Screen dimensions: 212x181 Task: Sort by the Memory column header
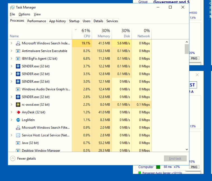[x=102, y=33]
